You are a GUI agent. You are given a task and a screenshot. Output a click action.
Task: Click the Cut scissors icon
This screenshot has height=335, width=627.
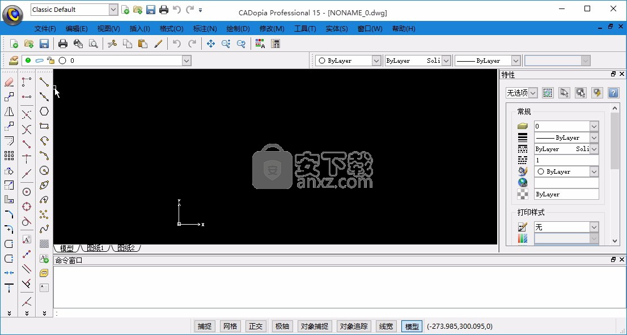pos(112,44)
